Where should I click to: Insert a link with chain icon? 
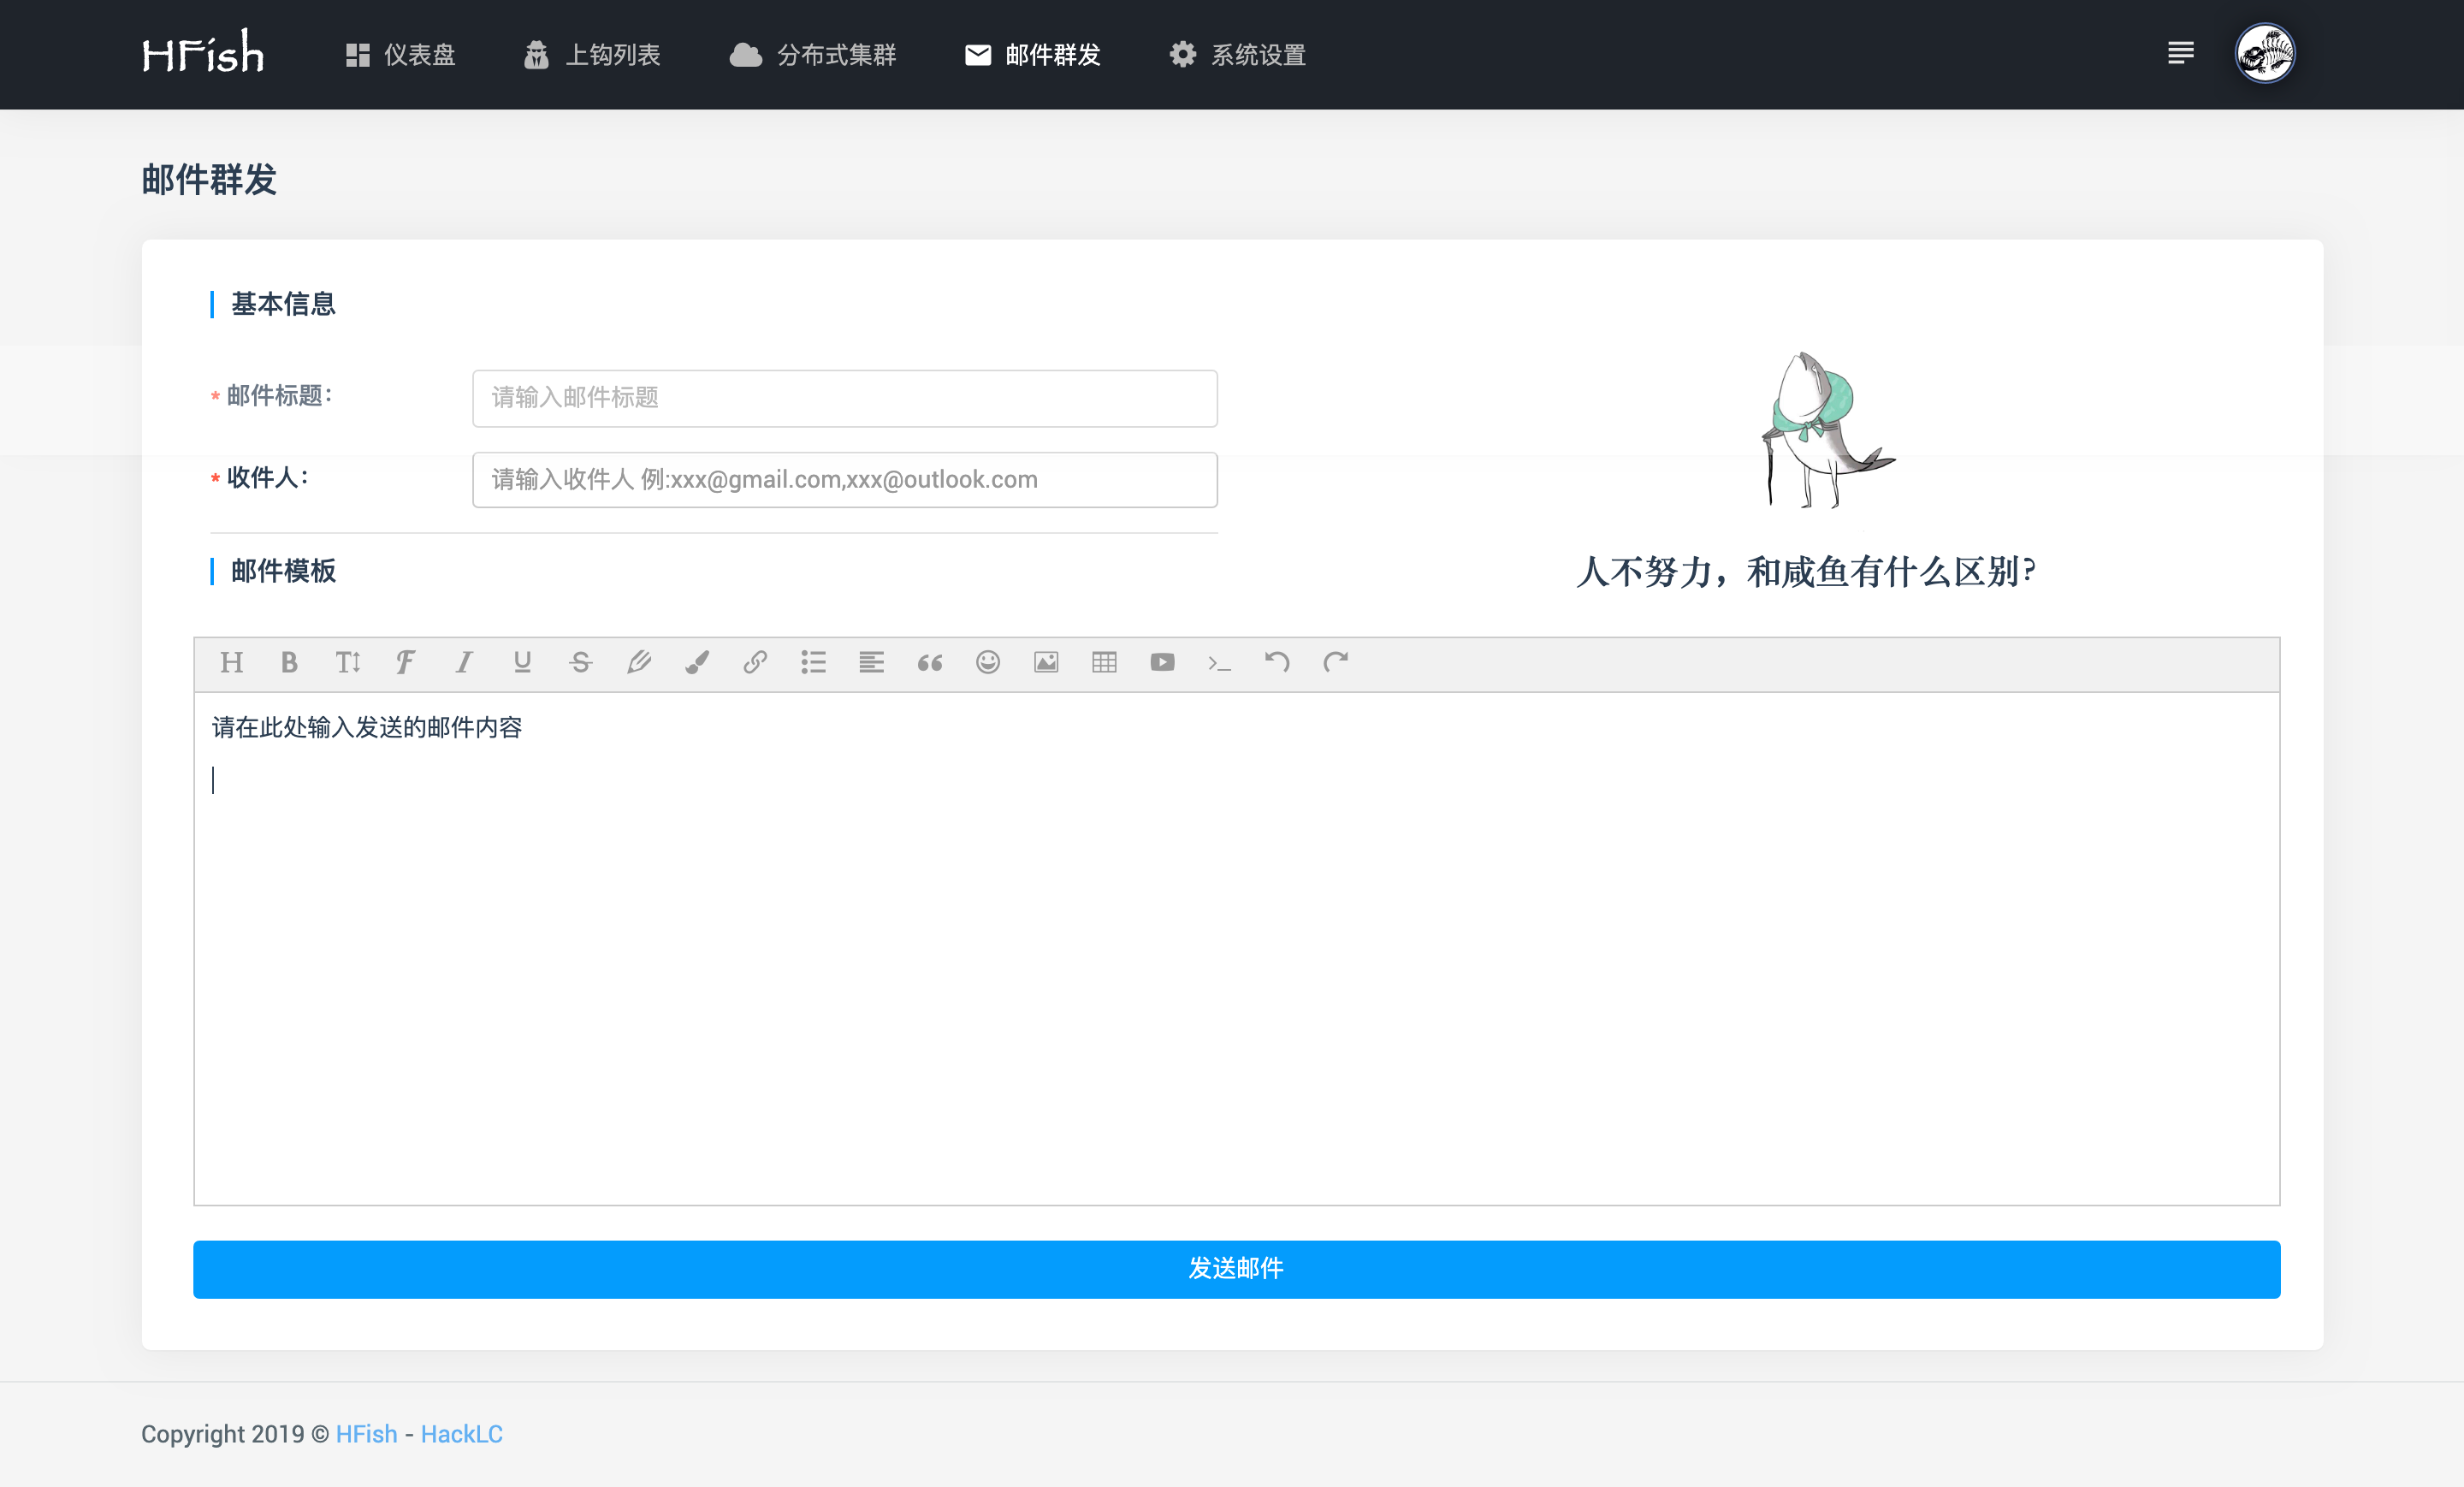755,662
